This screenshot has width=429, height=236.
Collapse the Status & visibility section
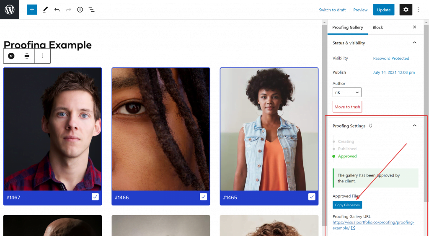(414, 43)
